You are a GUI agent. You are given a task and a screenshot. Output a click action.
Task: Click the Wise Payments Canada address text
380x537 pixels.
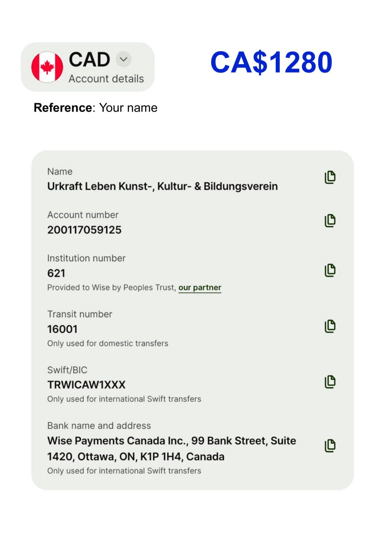pyautogui.click(x=171, y=448)
